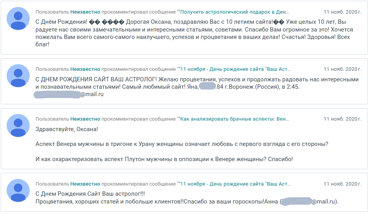Click the text 'С Днём Рождения!' in first comment
The height and width of the screenshot is (214, 368).
click(x=61, y=22)
